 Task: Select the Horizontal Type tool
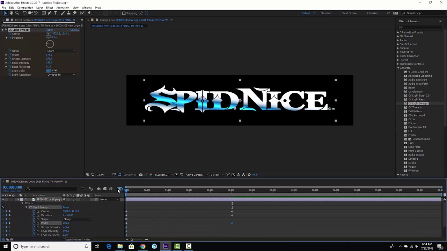(x=55, y=13)
